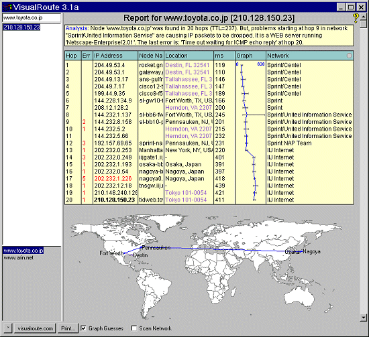Click IP address 204.49.53.4

109,65
